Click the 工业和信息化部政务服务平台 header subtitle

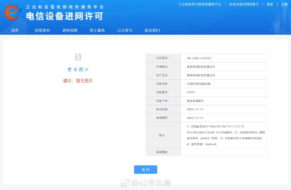[x=65, y=7]
